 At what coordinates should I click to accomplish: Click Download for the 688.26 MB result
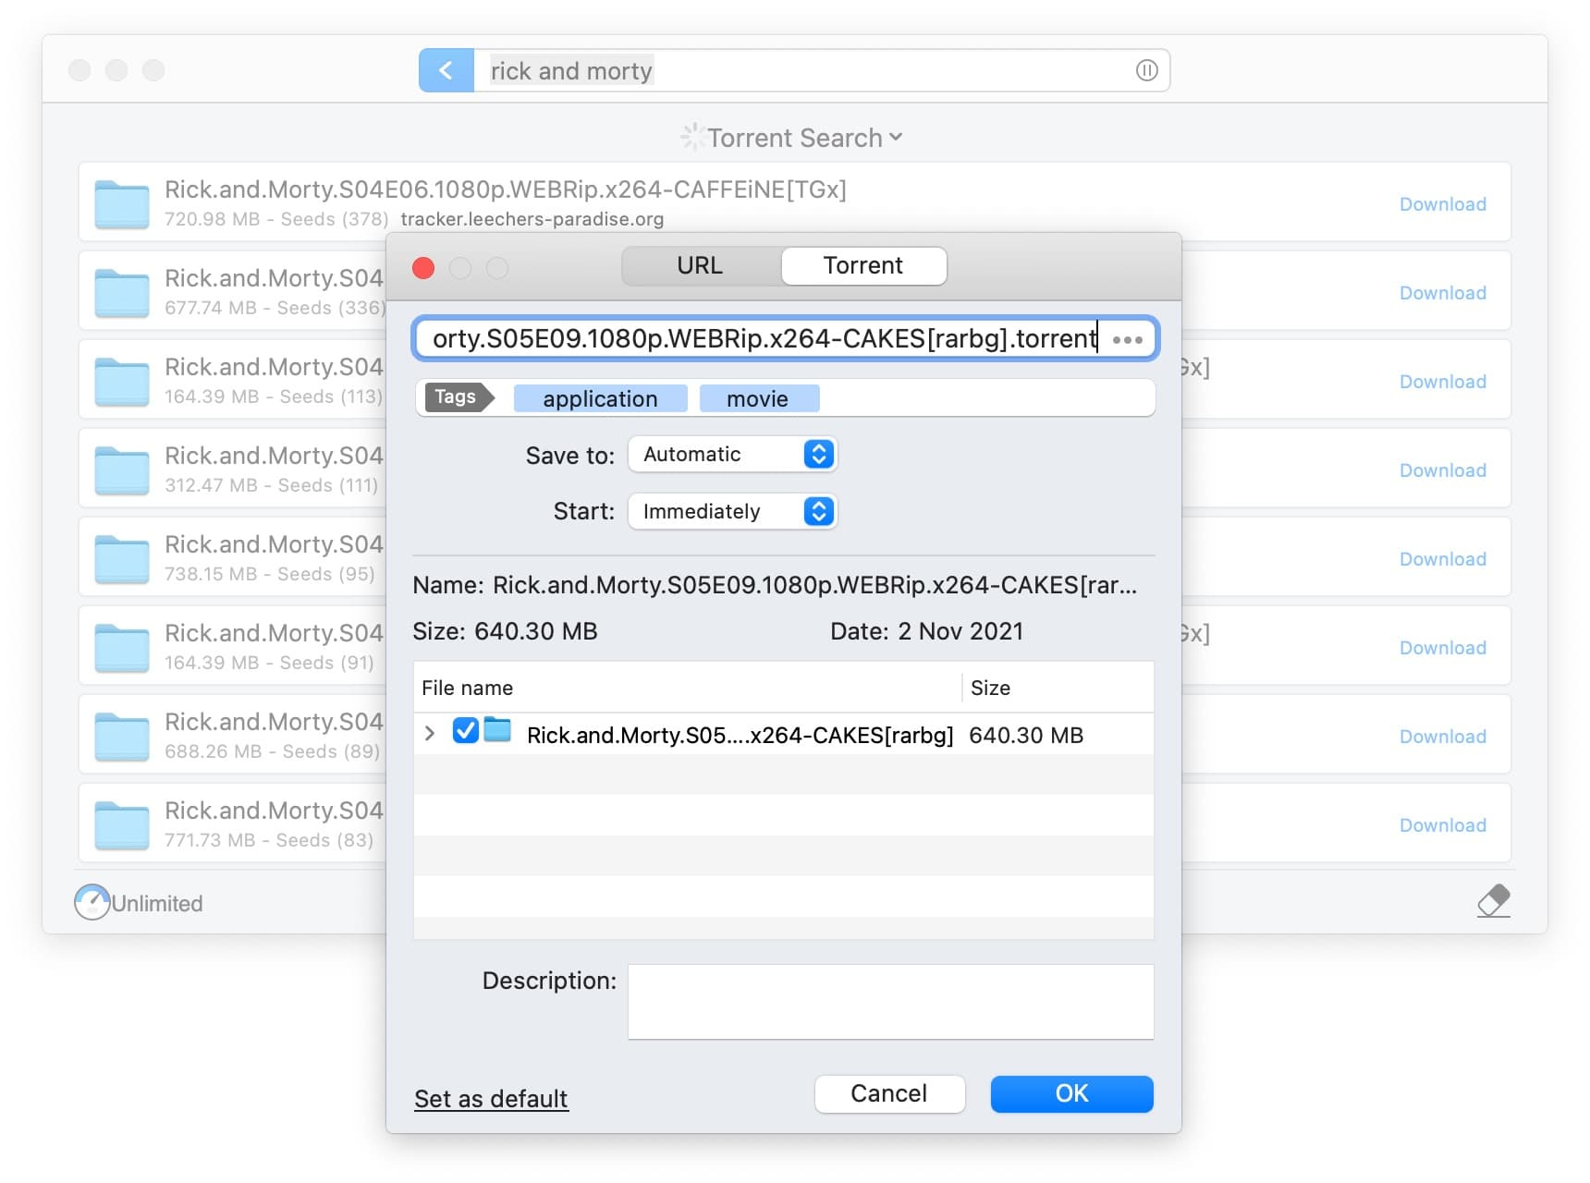[1442, 737]
